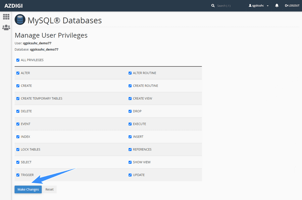The image size is (302, 200).
Task: Disable the INDEX privilege
Action: [x=18, y=137]
